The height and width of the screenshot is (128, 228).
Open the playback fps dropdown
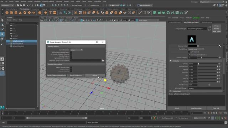pyautogui.click(x=200, y=118)
